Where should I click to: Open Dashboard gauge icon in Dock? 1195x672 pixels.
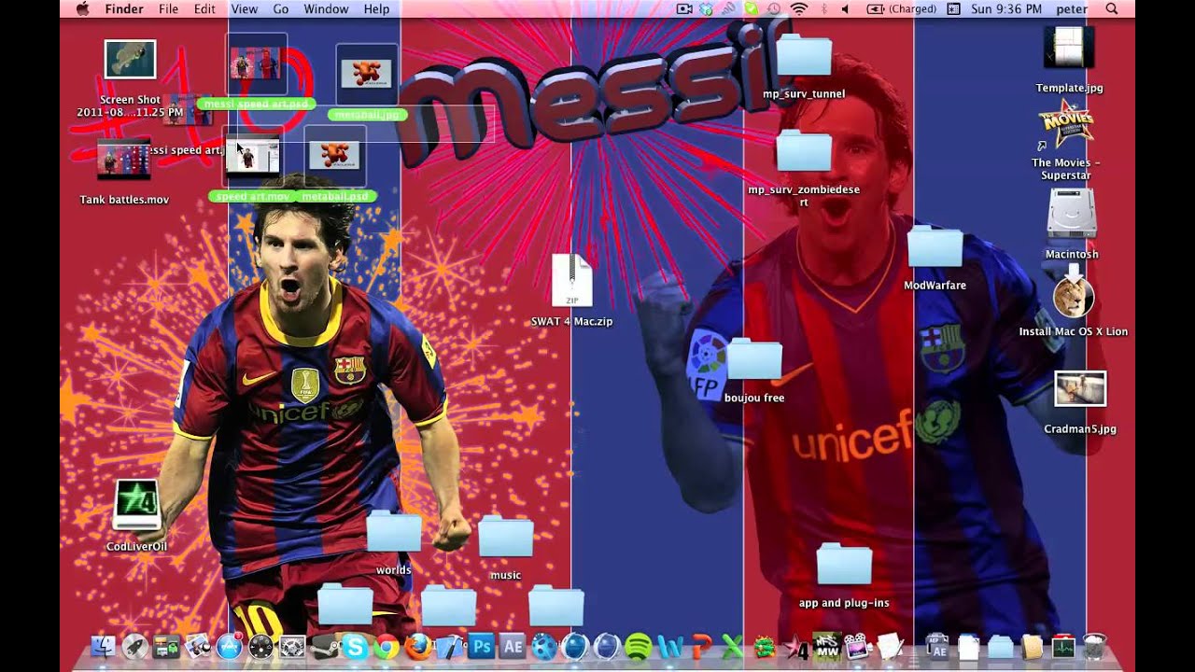[261, 647]
